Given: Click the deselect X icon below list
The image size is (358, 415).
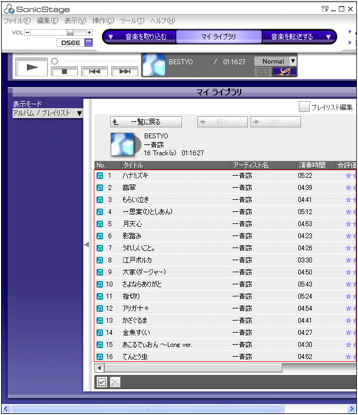Looking at the screenshot, I should [115, 382].
